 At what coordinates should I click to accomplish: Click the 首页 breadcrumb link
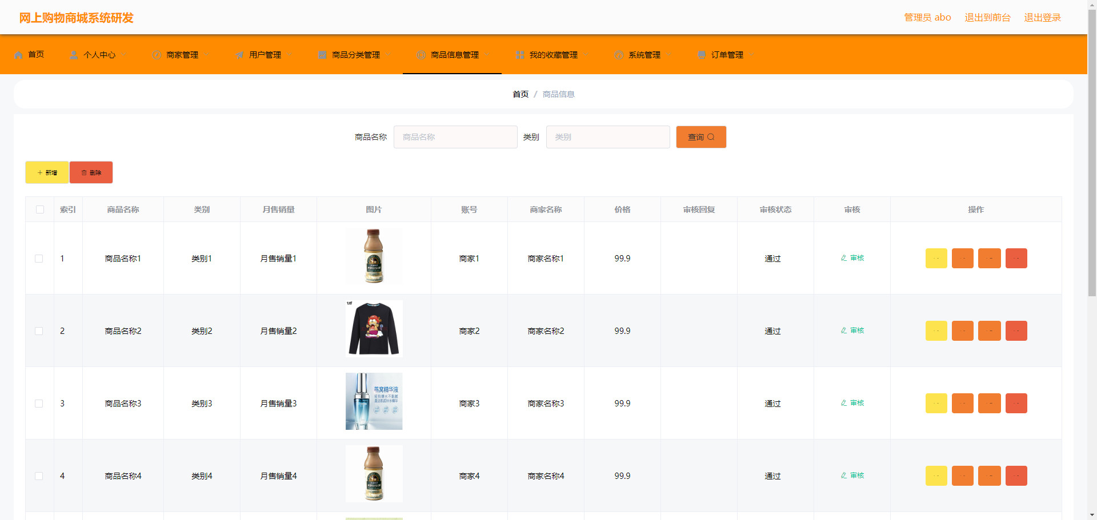click(521, 94)
